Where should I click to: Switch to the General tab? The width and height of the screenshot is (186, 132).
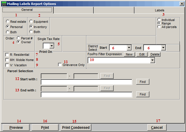(27, 10)
